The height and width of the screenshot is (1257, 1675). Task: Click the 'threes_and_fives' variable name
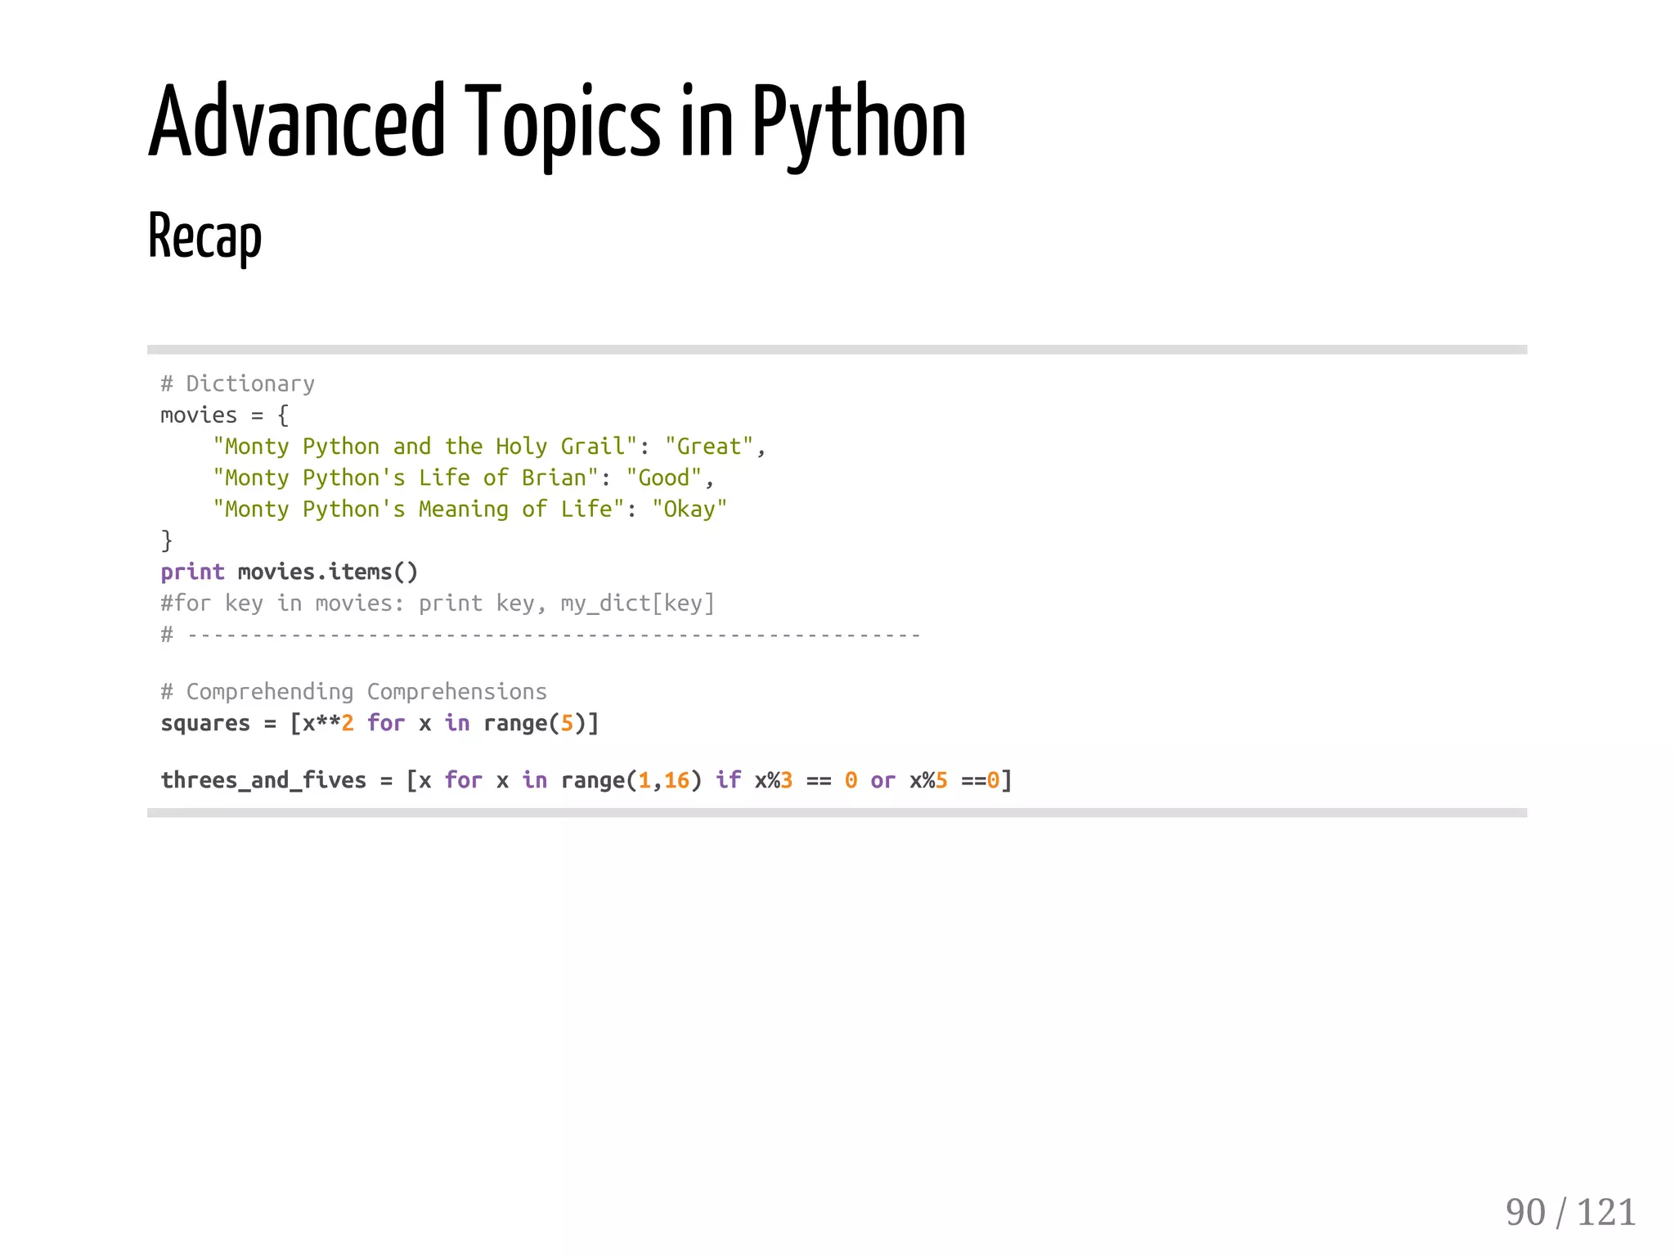263,780
